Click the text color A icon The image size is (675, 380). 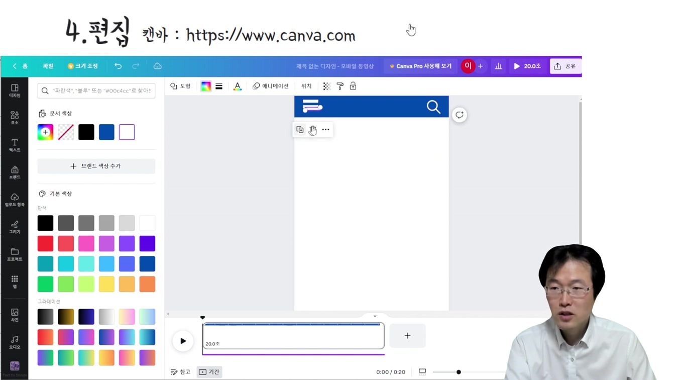[x=238, y=86]
